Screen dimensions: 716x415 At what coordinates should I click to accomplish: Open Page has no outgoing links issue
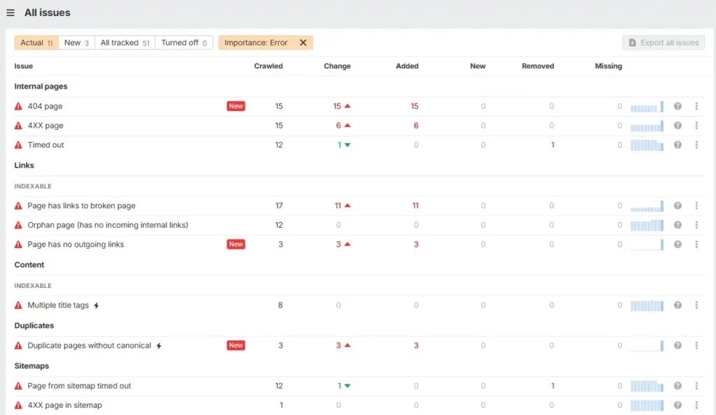click(76, 245)
